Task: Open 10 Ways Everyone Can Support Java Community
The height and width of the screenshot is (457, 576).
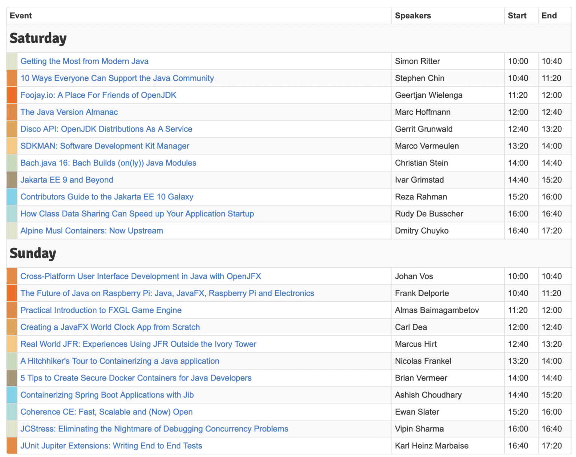Action: (117, 78)
